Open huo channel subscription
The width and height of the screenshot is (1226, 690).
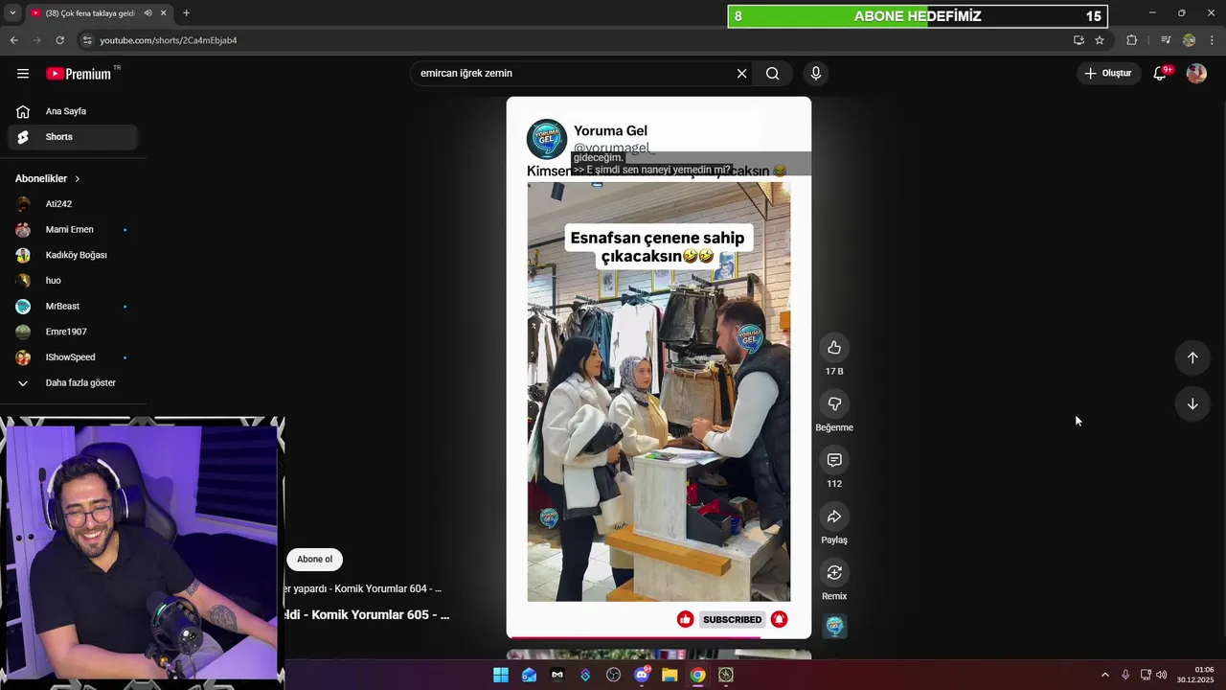click(73, 281)
